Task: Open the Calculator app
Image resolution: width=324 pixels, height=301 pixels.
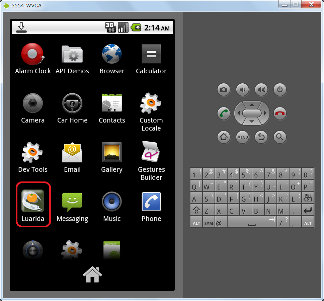Action: click(x=151, y=54)
